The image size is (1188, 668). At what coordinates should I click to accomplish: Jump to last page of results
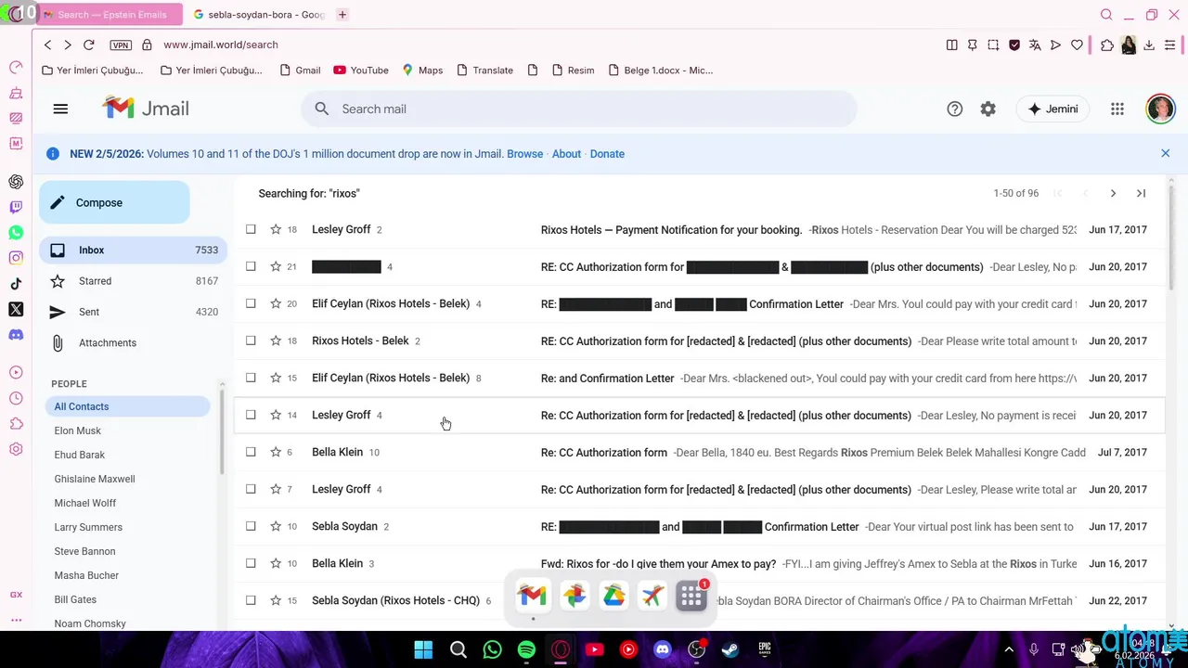1141,193
